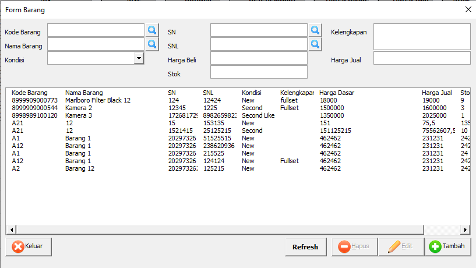Click the pencil Edit button
Viewport: 476px width, 268px height.
pyautogui.click(x=400, y=246)
